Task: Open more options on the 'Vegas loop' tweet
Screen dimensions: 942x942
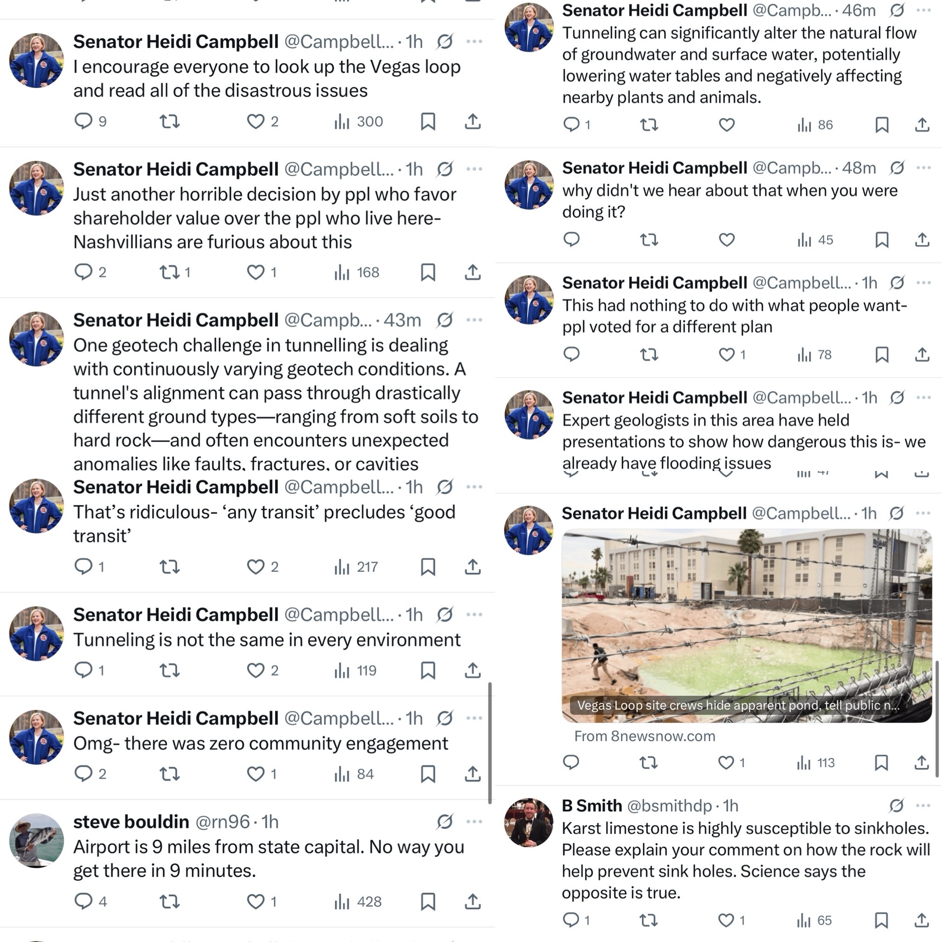Action: pyautogui.click(x=474, y=41)
